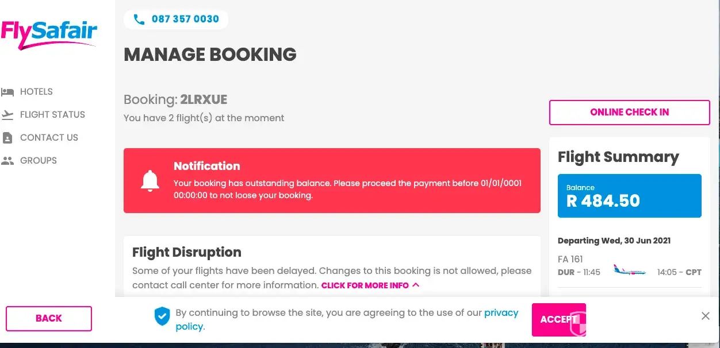Click the FlySafair logo
The width and height of the screenshot is (720, 348).
49,34
